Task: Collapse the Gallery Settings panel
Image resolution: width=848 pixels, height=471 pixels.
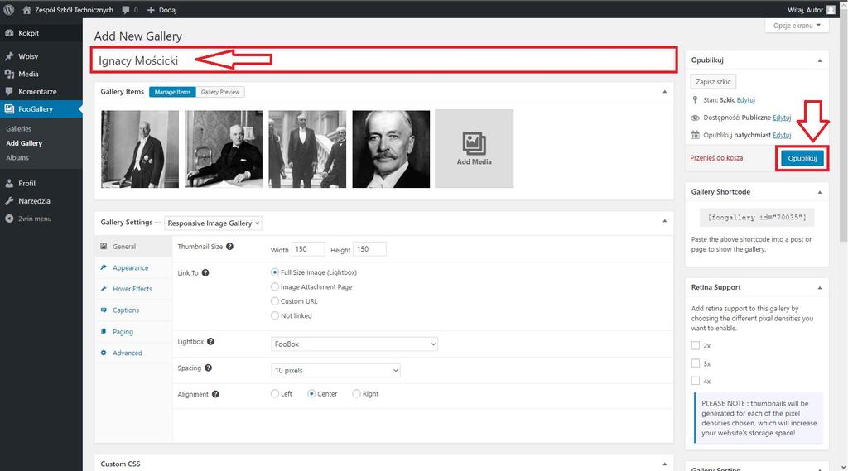Action: click(x=665, y=221)
